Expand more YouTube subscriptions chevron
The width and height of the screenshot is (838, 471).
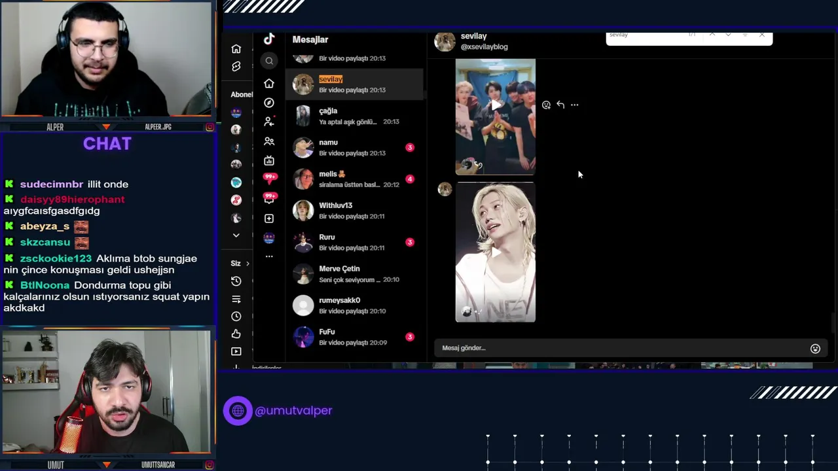point(236,235)
